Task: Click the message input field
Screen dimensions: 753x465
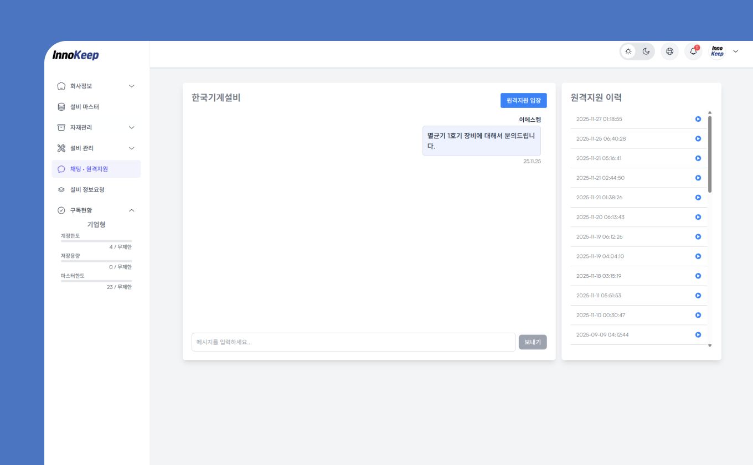Action: 353,342
